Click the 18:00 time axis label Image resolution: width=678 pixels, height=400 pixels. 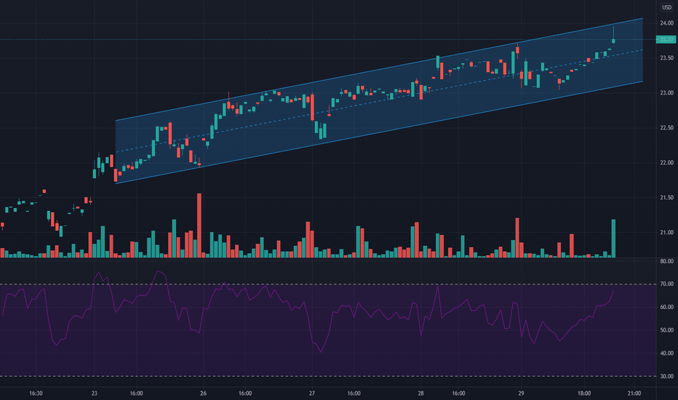click(x=584, y=393)
